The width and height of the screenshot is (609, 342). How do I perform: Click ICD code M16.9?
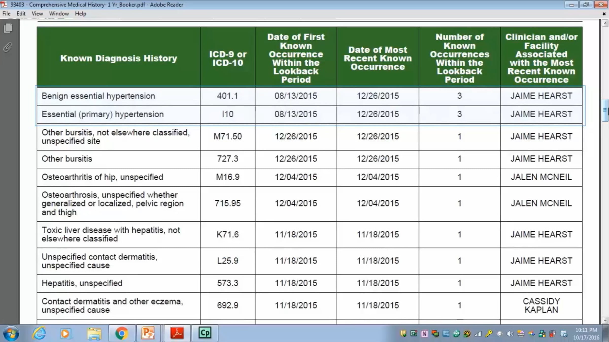pos(228,177)
